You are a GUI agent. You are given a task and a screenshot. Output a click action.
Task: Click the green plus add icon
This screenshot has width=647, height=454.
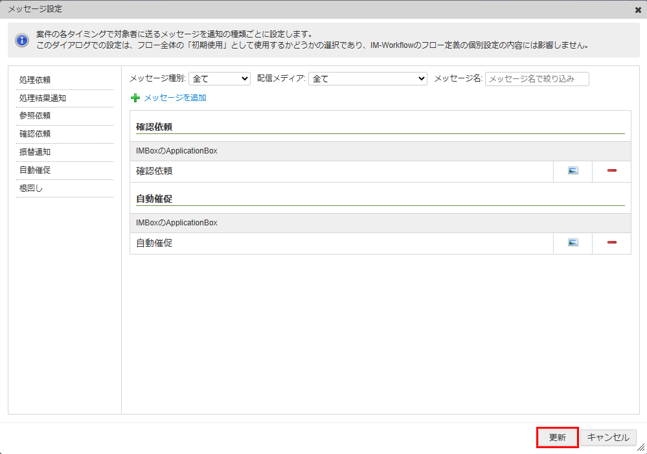point(135,98)
